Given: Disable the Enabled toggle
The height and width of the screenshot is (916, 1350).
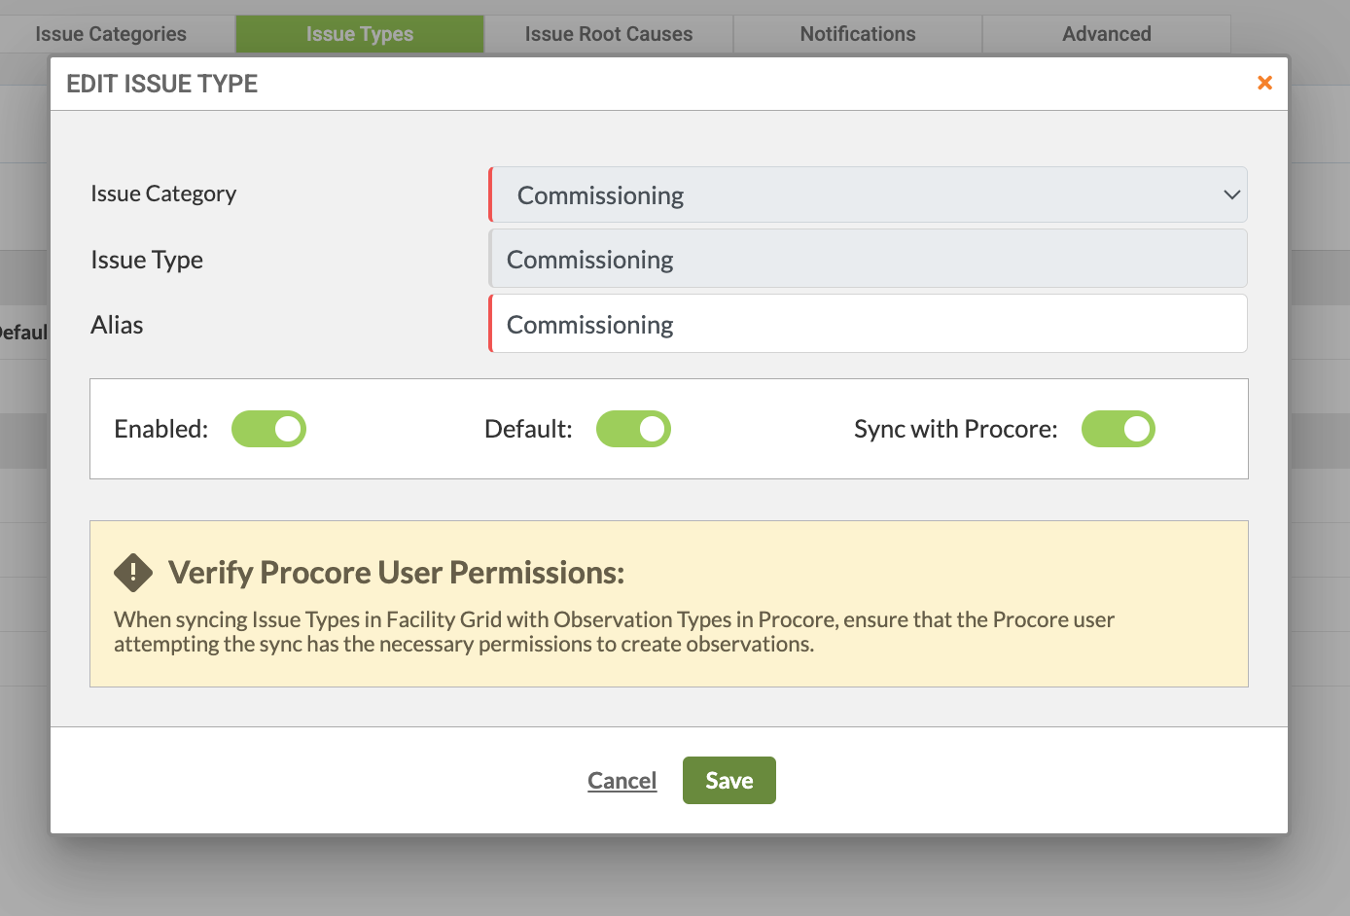Looking at the screenshot, I should tap(268, 429).
